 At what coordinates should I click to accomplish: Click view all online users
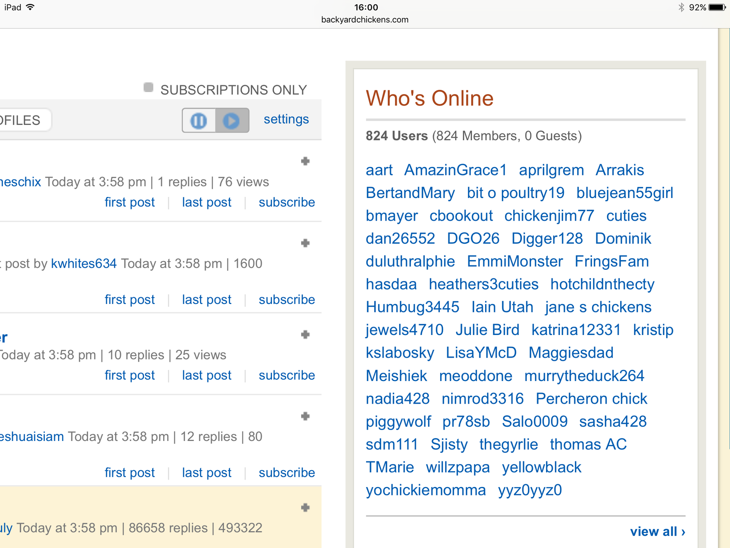pyautogui.click(x=657, y=532)
